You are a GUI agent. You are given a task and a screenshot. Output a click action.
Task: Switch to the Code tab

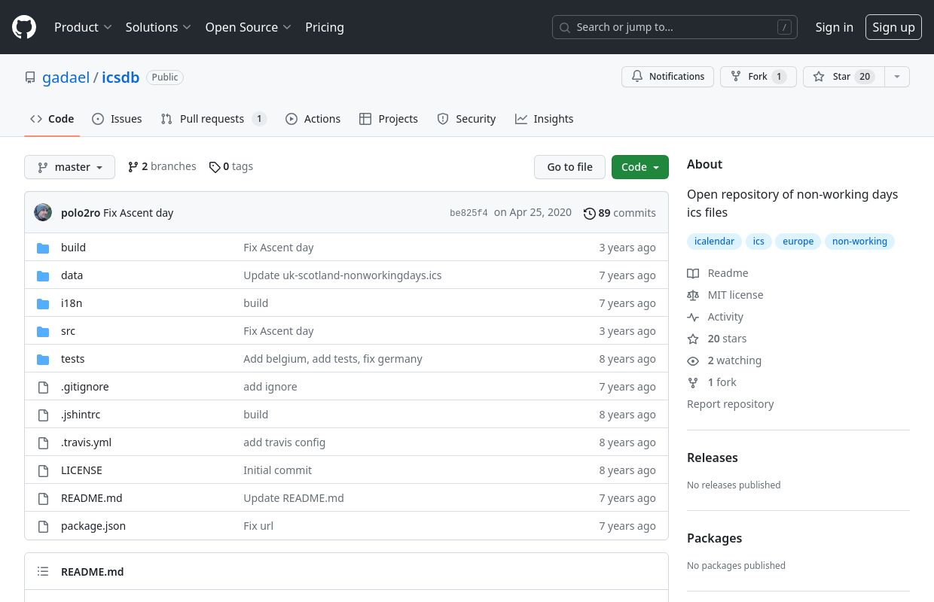[x=52, y=119]
